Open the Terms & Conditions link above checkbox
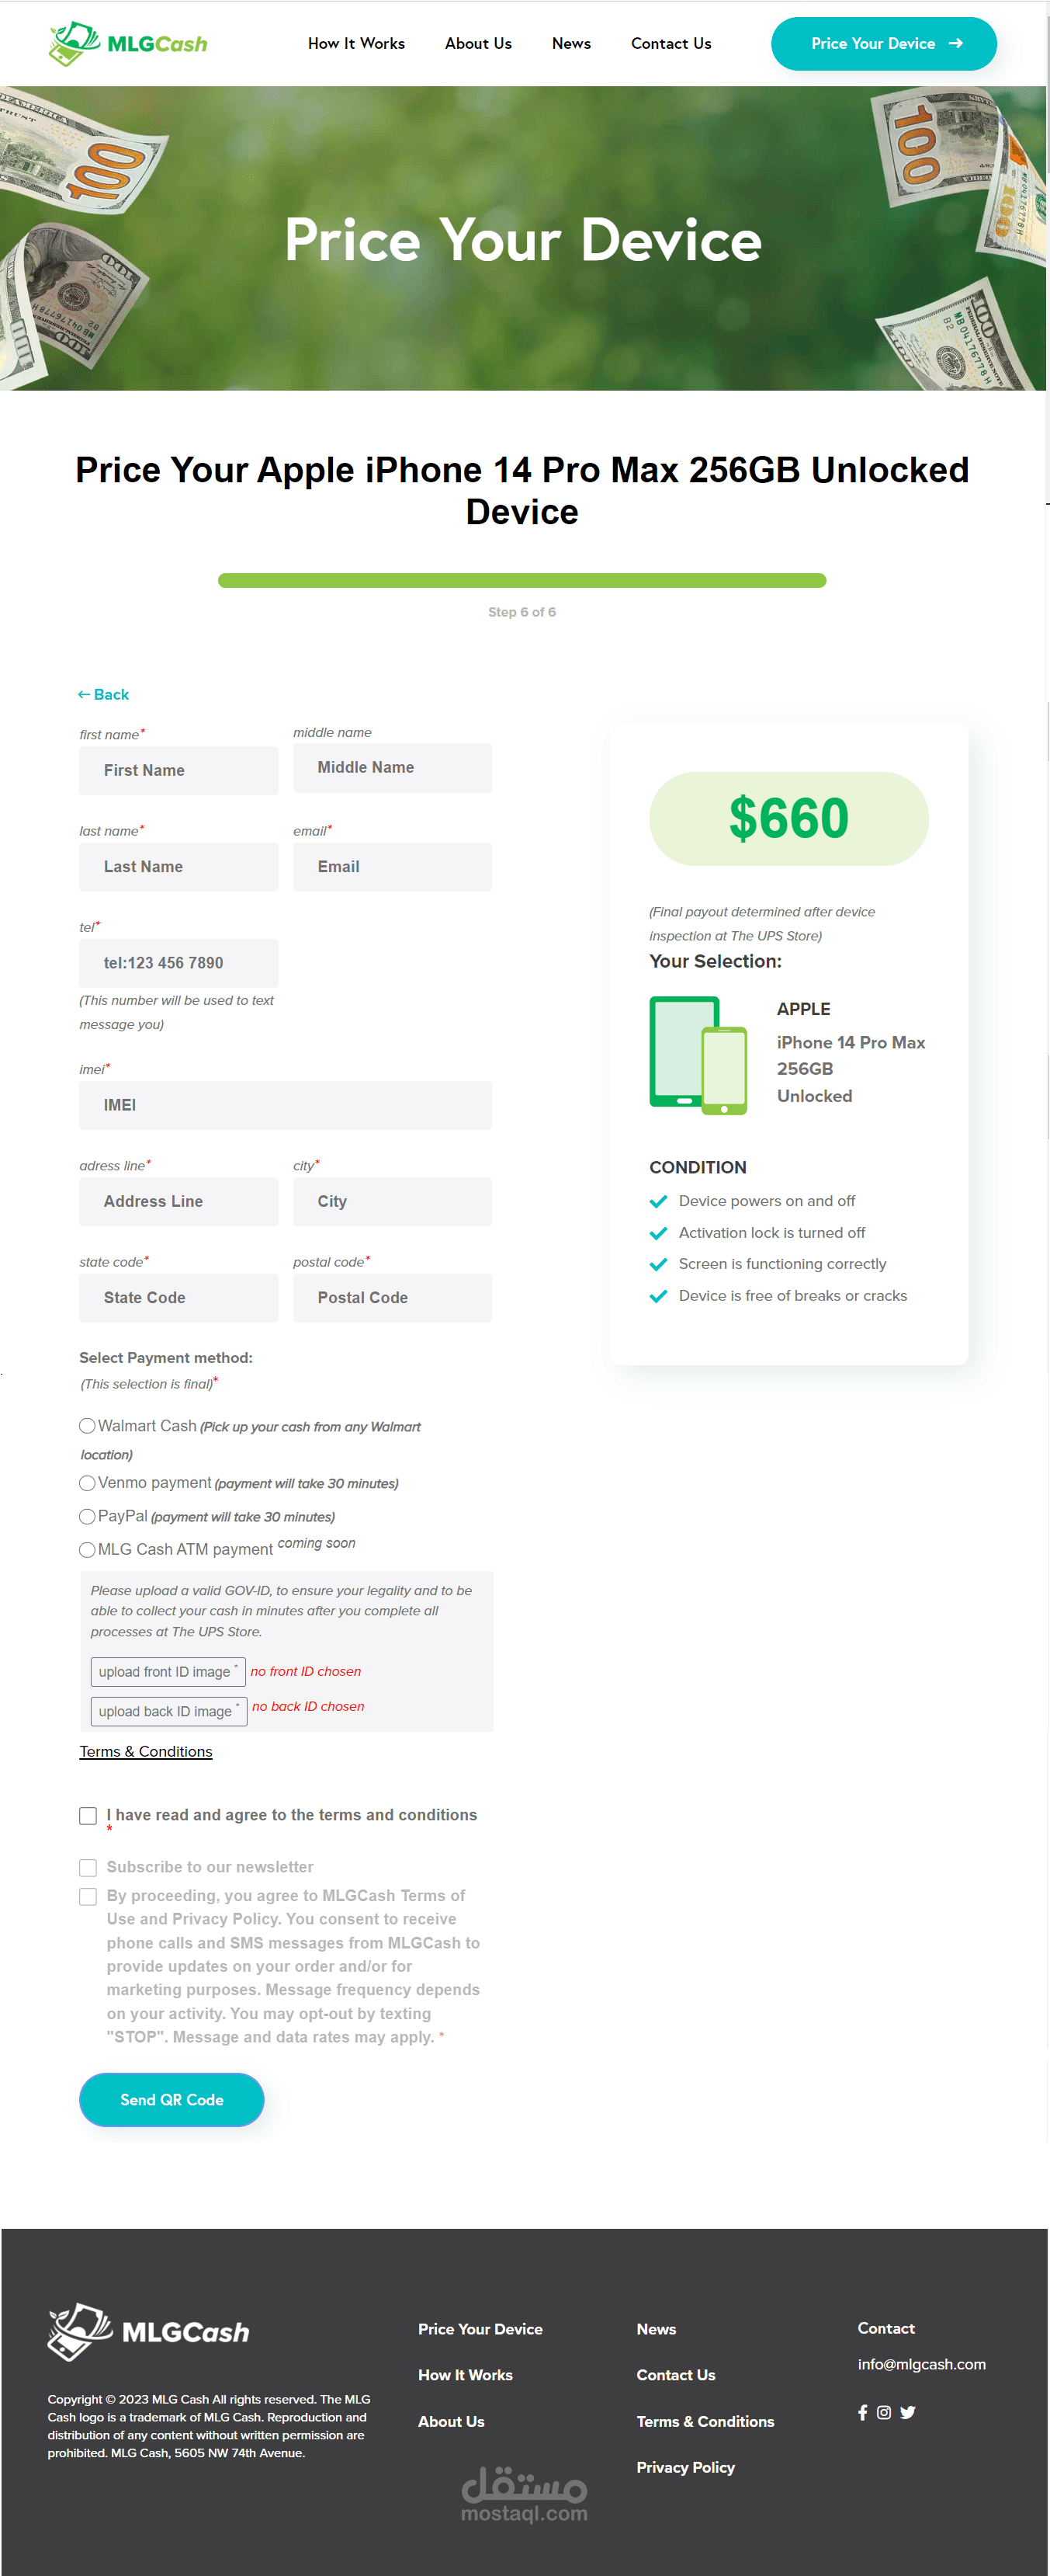The image size is (1050, 2576). pos(146,1751)
